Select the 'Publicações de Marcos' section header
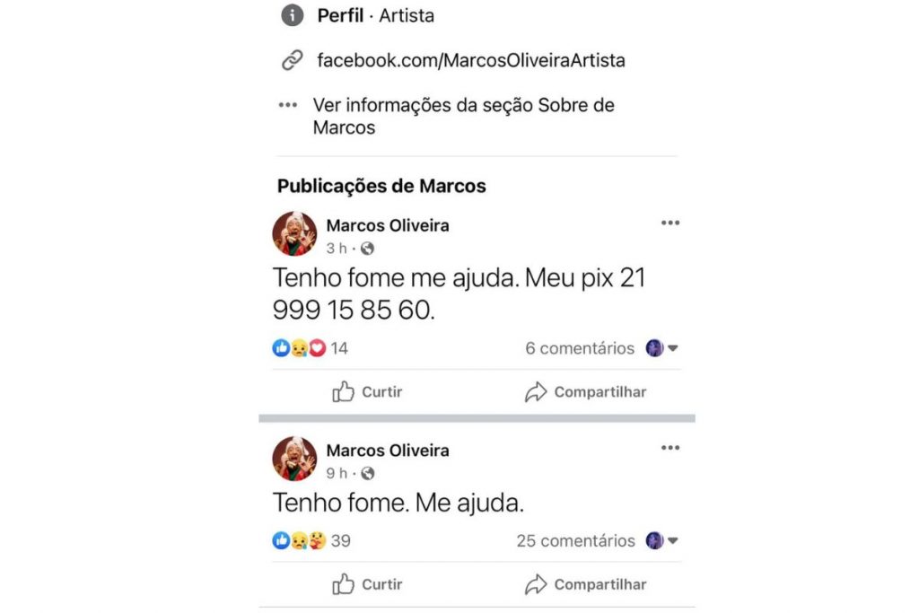Image resolution: width=919 pixels, height=613 pixels. tap(379, 186)
